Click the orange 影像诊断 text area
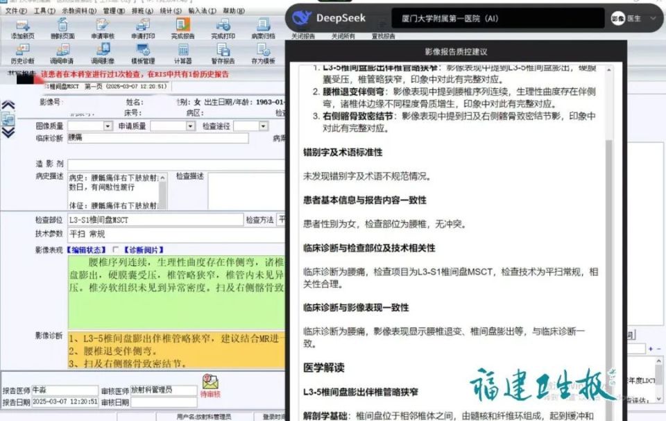Image resolution: width=666 pixels, height=421 pixels. pyautogui.click(x=176, y=350)
